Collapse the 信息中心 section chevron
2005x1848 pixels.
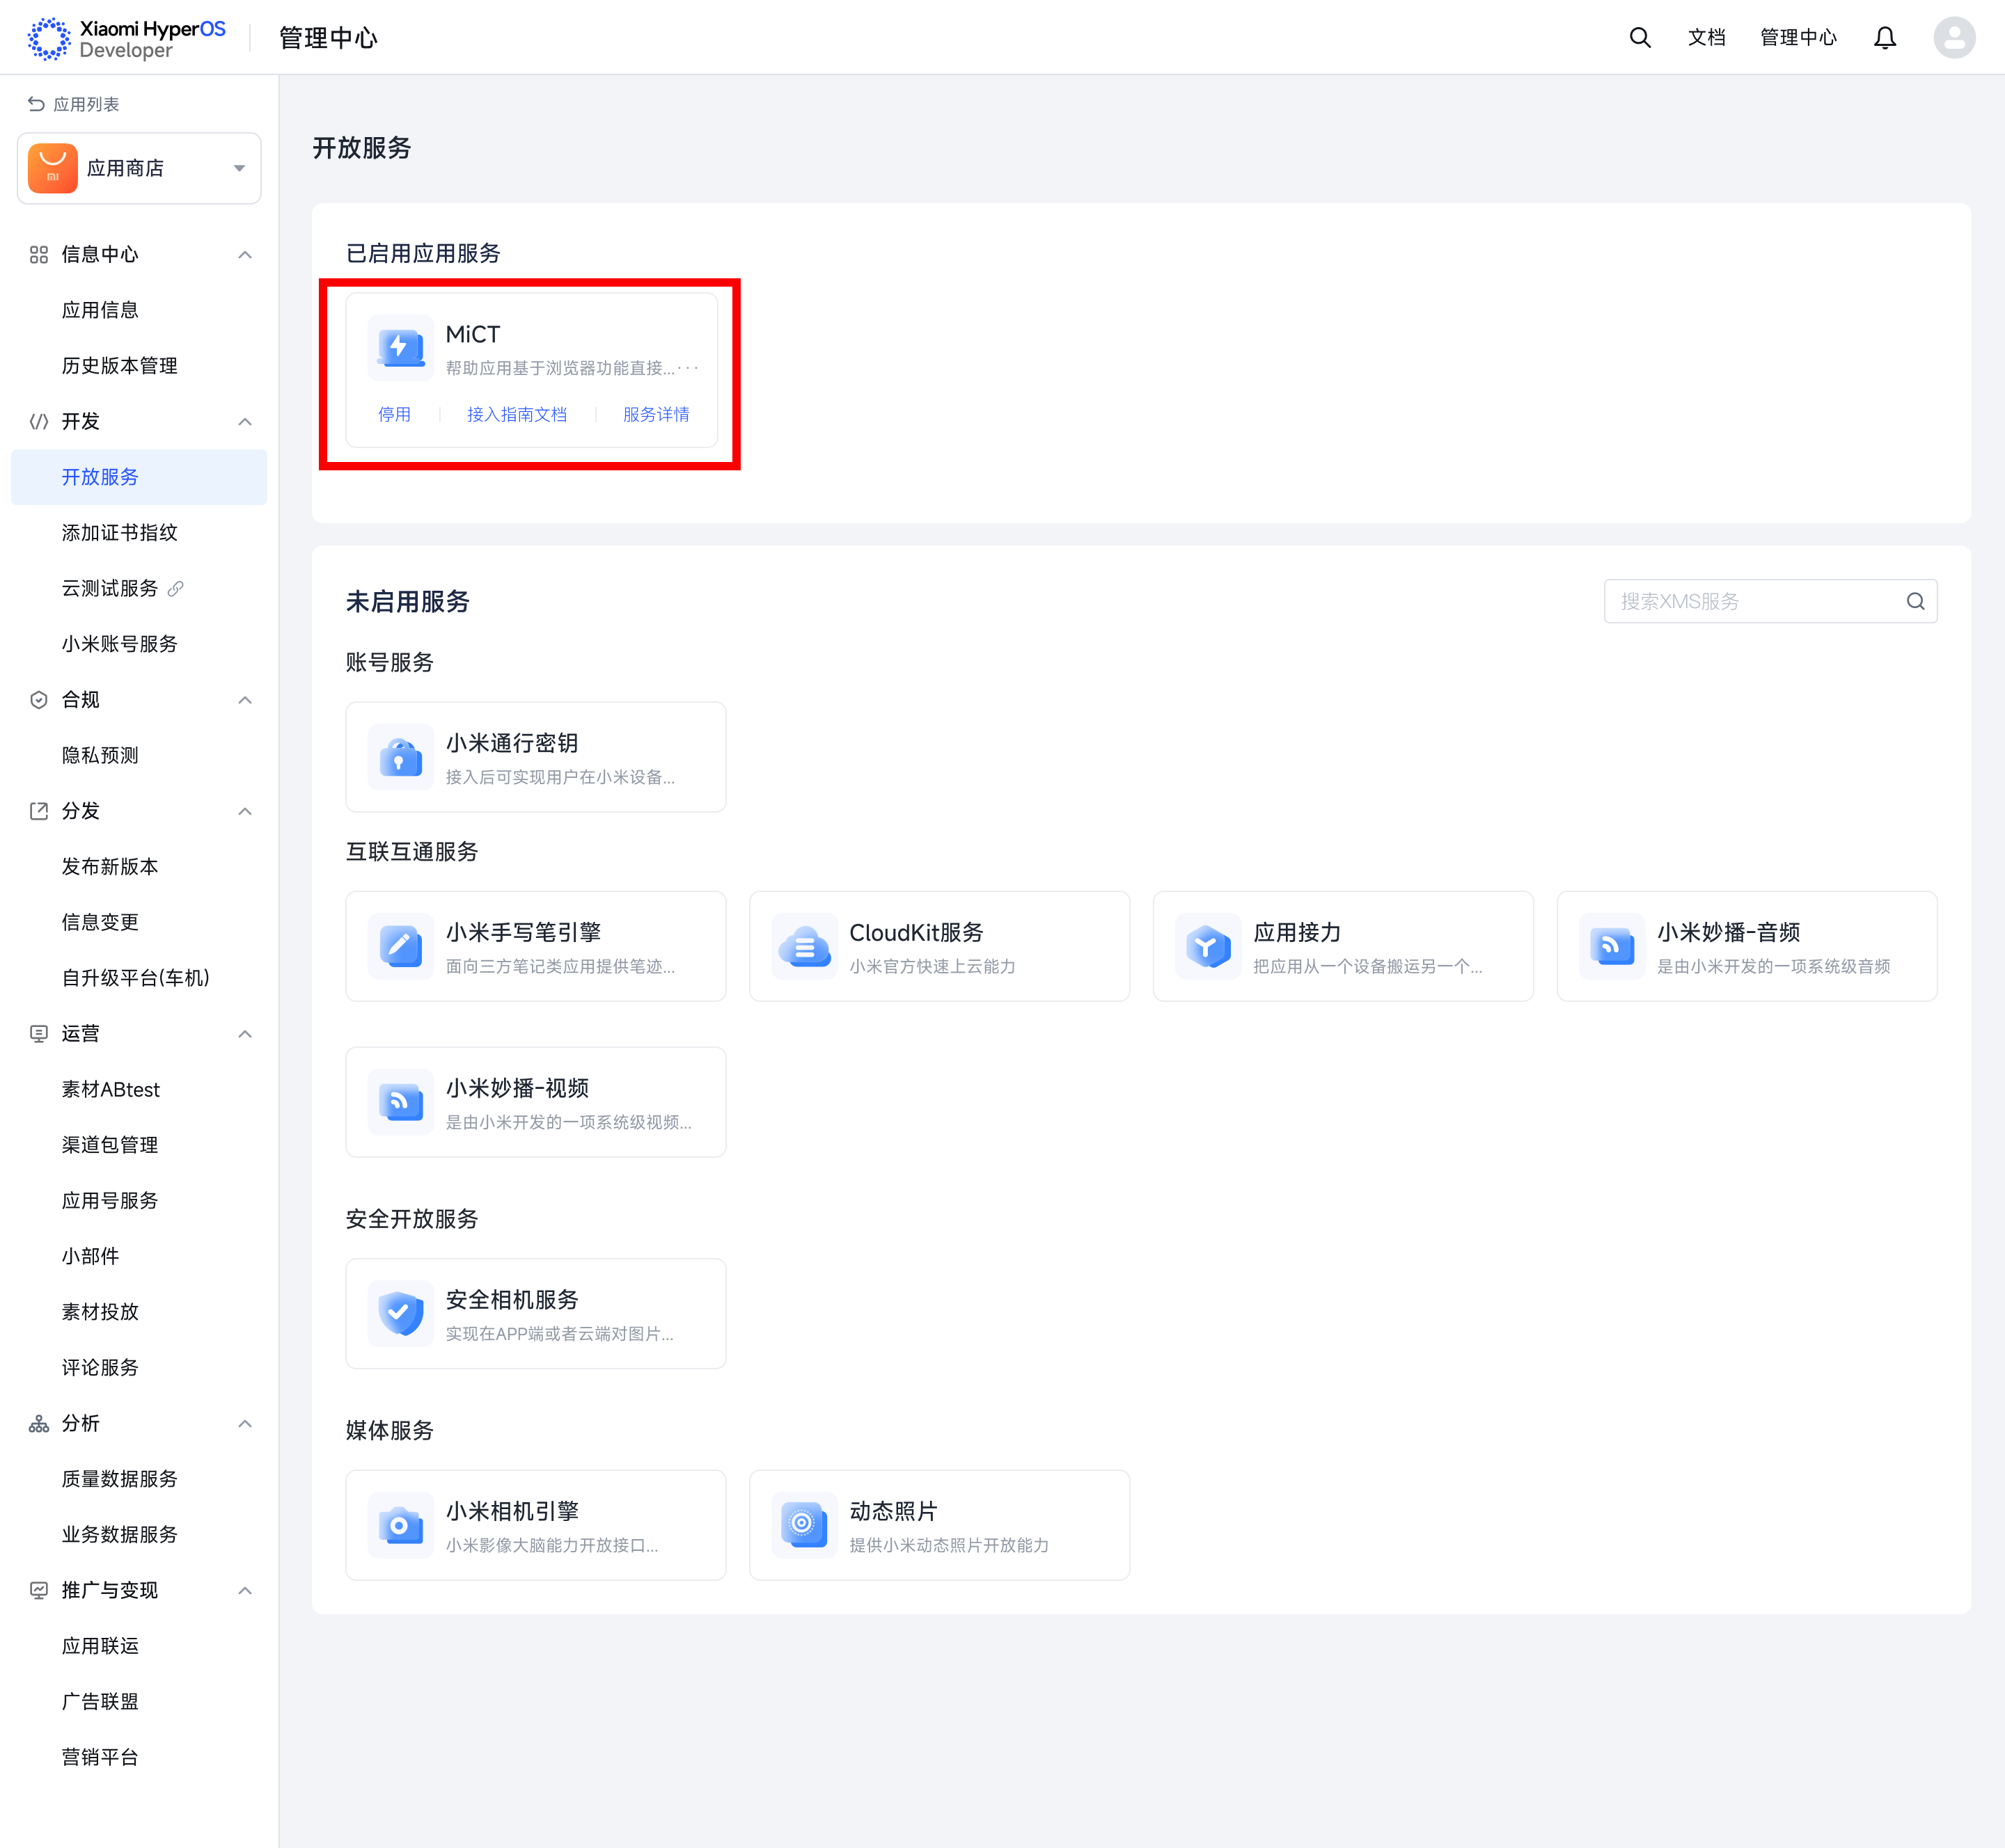245,255
